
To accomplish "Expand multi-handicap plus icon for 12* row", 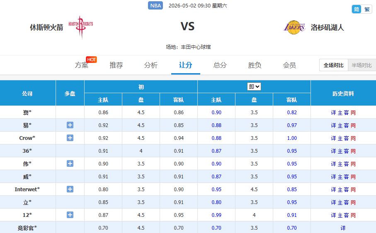I will tap(70, 215).
